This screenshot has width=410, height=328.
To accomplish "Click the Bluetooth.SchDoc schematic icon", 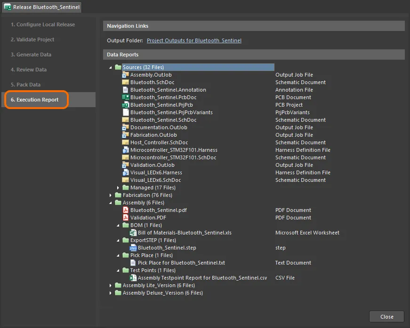I will [125, 82].
